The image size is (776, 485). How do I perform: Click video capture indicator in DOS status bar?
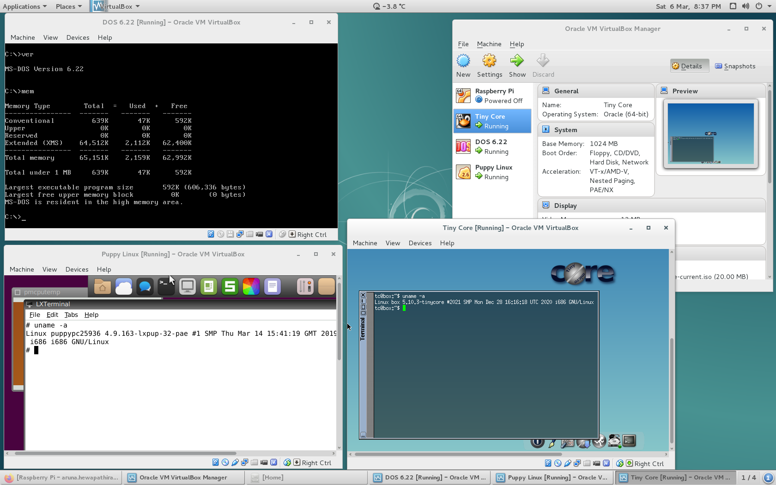(x=260, y=234)
